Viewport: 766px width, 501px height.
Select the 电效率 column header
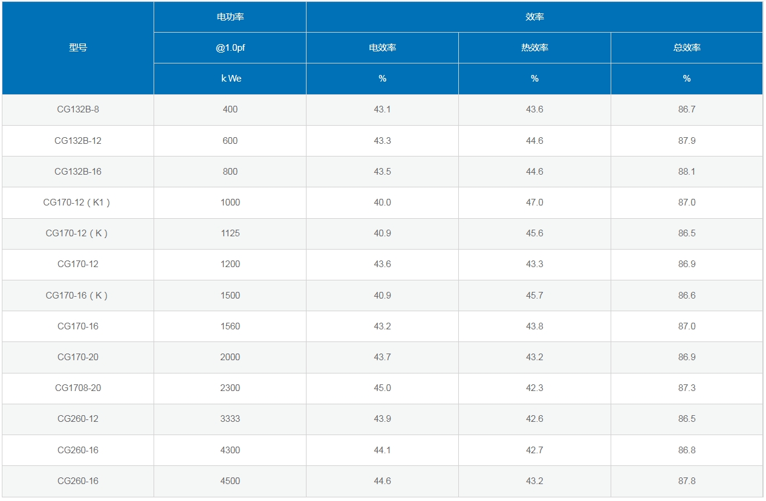click(382, 48)
